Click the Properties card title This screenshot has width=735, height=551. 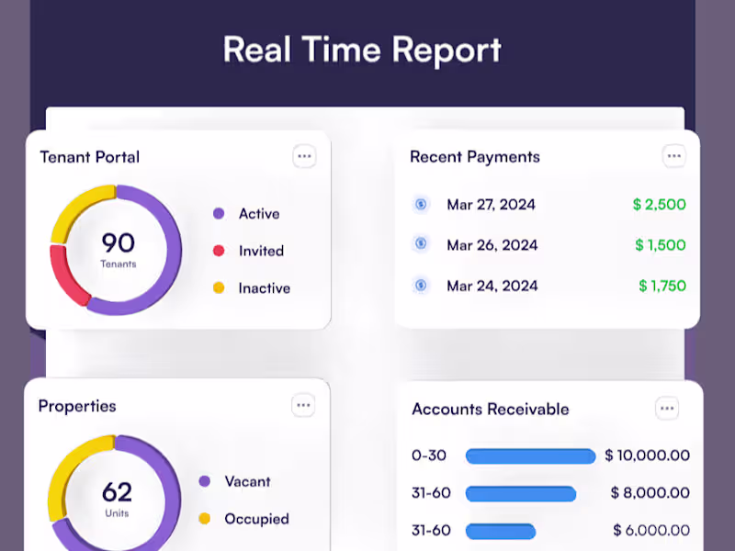click(77, 406)
